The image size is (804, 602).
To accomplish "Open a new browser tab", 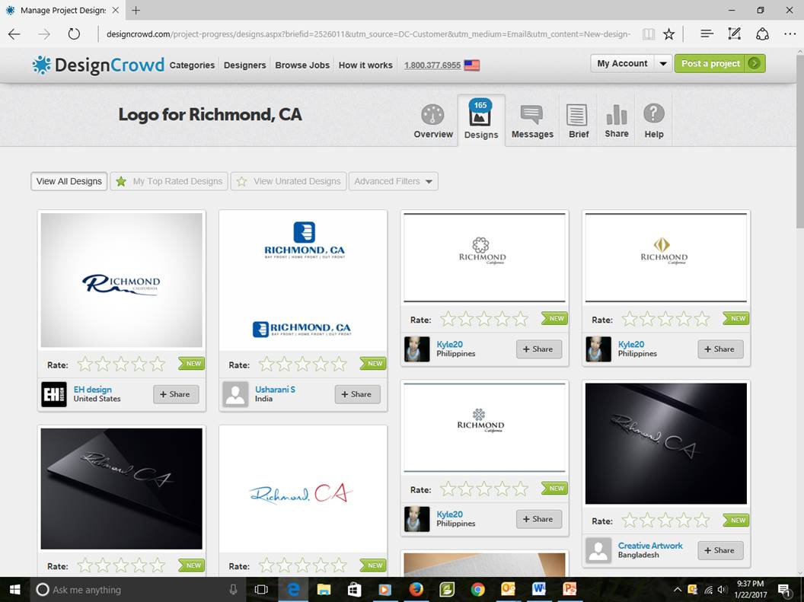I will (136, 10).
